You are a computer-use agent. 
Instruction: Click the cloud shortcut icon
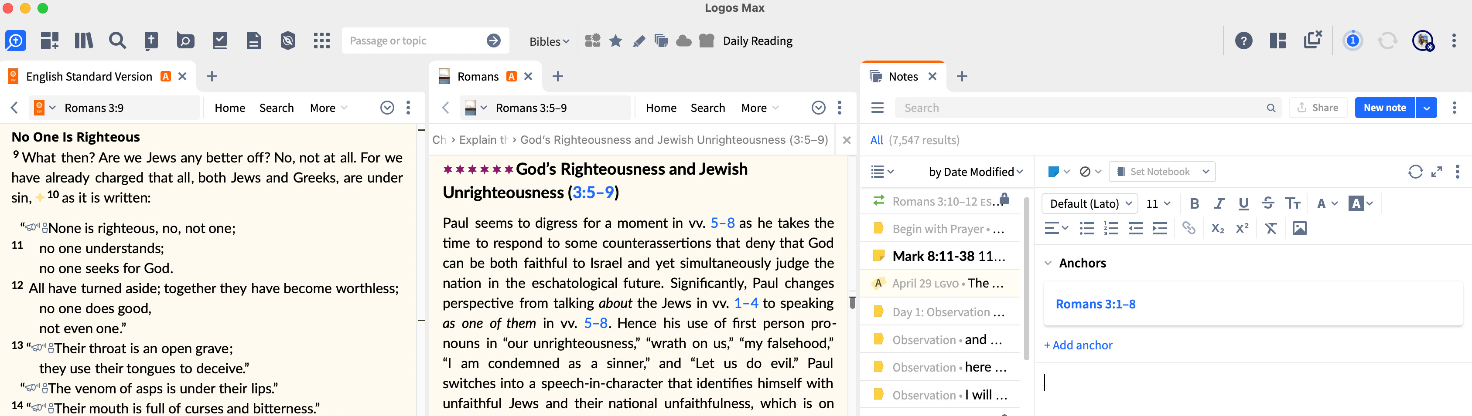point(683,41)
